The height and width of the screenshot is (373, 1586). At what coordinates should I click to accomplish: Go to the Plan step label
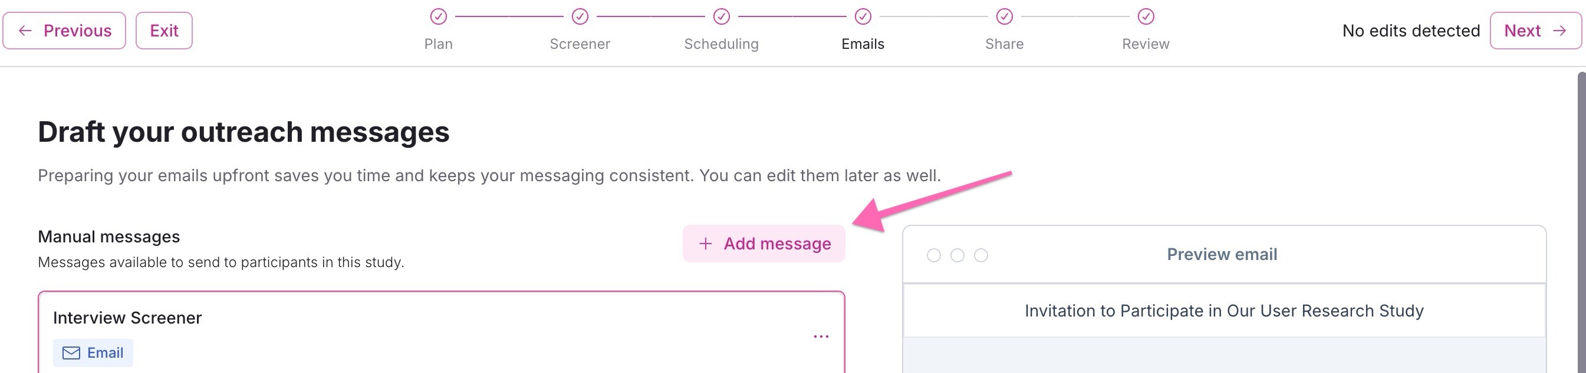click(x=439, y=44)
